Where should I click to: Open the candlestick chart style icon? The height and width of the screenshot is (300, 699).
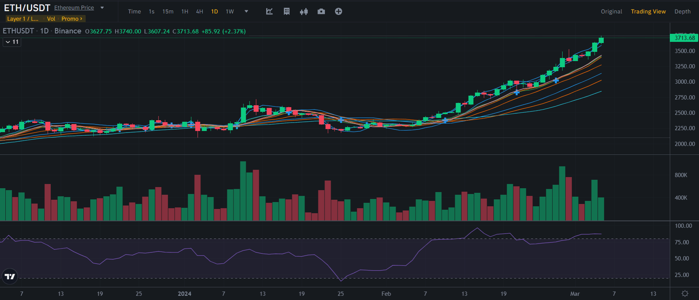point(304,12)
